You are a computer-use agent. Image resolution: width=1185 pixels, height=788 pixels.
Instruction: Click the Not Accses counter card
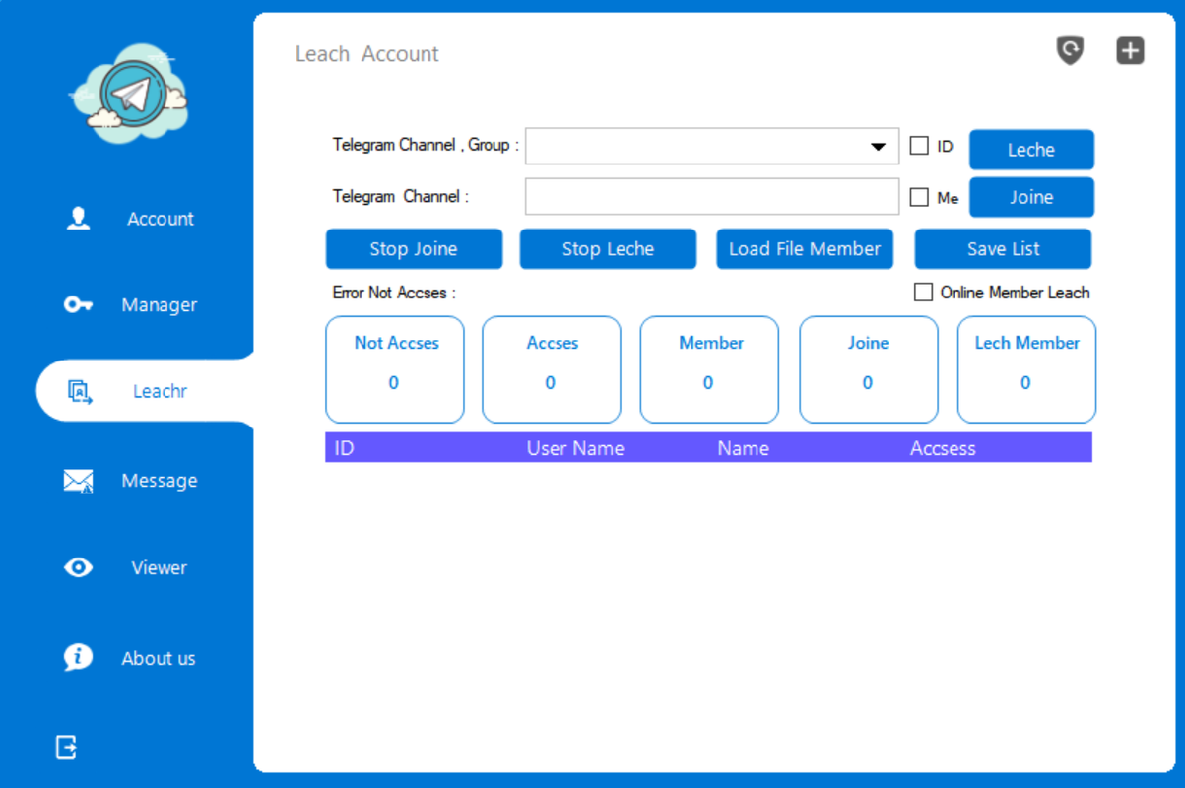tap(395, 369)
